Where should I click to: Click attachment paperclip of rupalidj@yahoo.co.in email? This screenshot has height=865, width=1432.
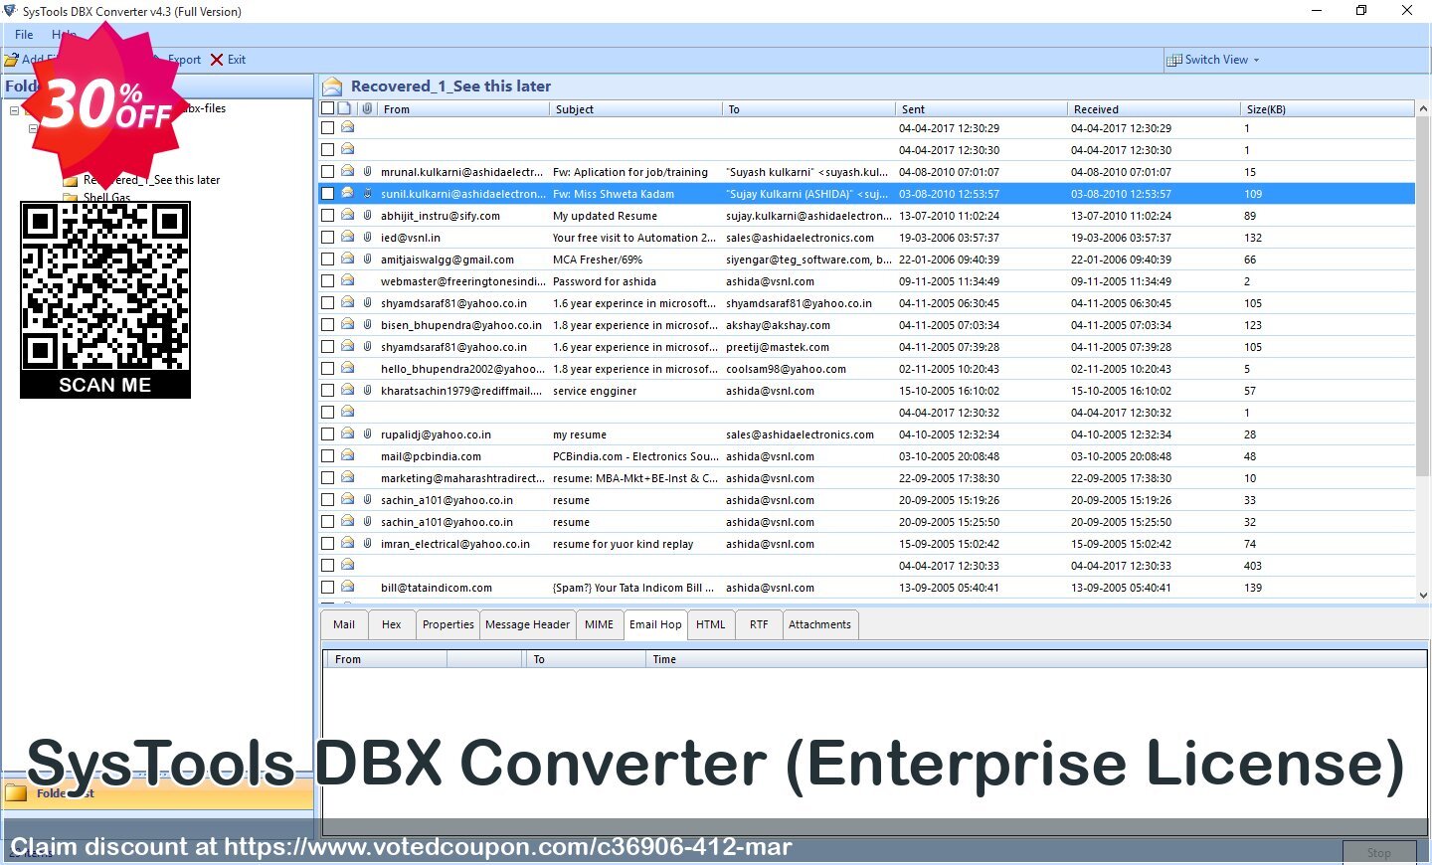[367, 433]
